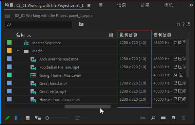Click the blue label of Great forest.mp4
Image resolution: width=195 pixels, height=125 pixels.
tap(9, 83)
